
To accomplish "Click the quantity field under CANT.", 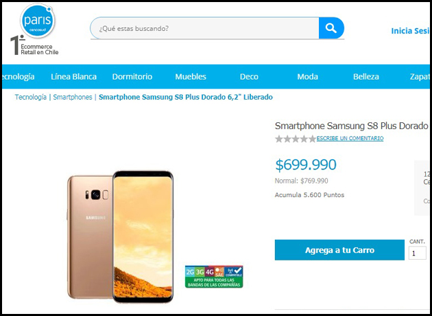I will tap(418, 253).
